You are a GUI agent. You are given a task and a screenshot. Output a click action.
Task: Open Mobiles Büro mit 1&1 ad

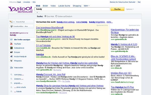pyautogui.click(x=121, y=73)
